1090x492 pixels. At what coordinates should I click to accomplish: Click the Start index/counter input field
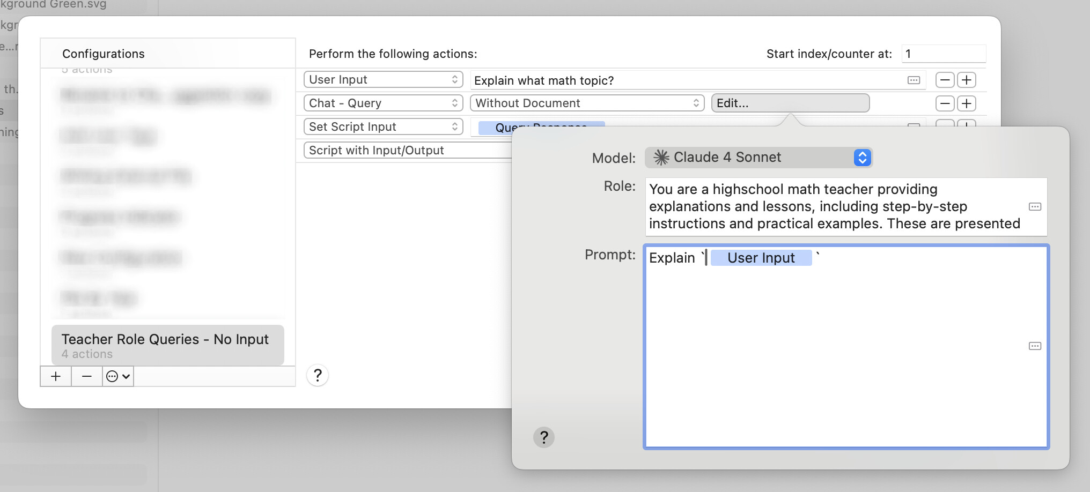943,54
